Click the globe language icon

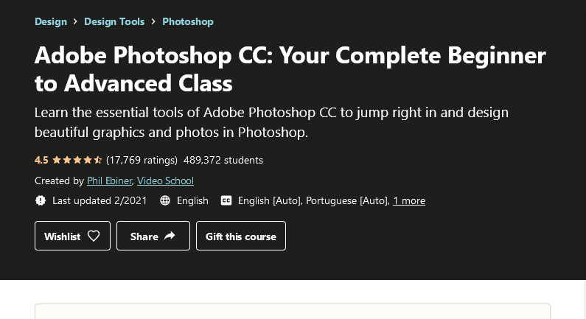click(165, 200)
